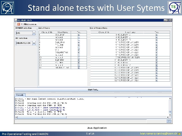
Task: Uncheck Test for user channel 1 Vacuum
Action: pyautogui.click(x=79, y=35)
